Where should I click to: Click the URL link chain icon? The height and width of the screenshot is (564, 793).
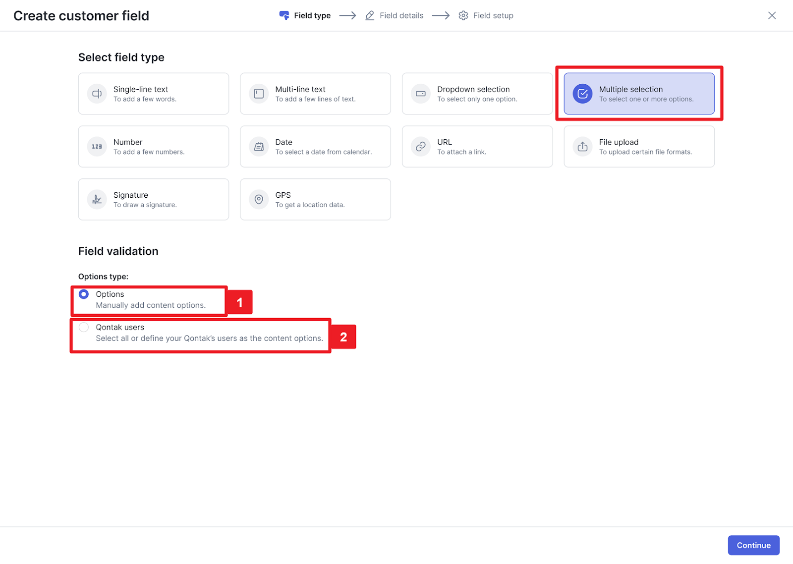point(420,147)
